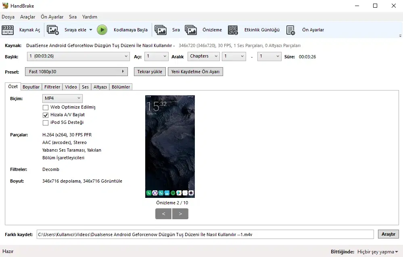The height and width of the screenshot is (257, 403).
Task: Go to the next preview image
Action: [x=180, y=214]
